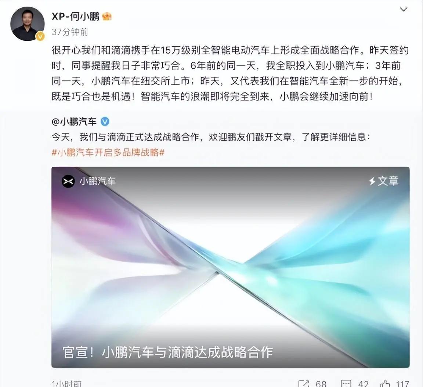Click the yellow verified badge on avatar
Image resolution: width=423 pixels, height=387 pixels.
40,36
